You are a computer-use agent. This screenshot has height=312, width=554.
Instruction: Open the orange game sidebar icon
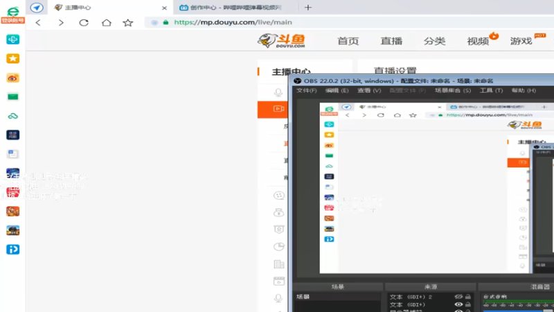(12, 211)
